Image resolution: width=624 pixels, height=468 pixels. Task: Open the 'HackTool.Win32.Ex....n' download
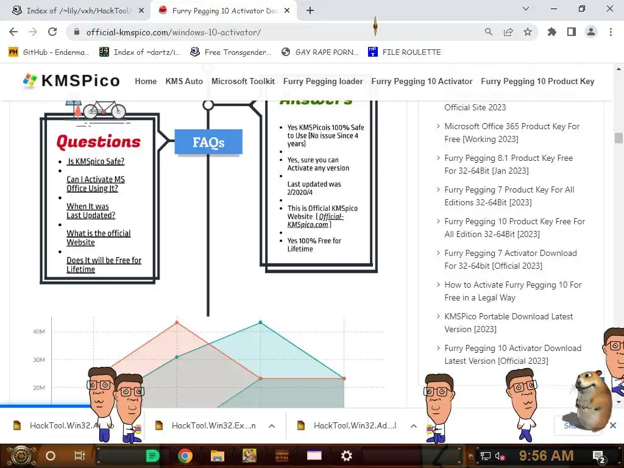pos(205,425)
